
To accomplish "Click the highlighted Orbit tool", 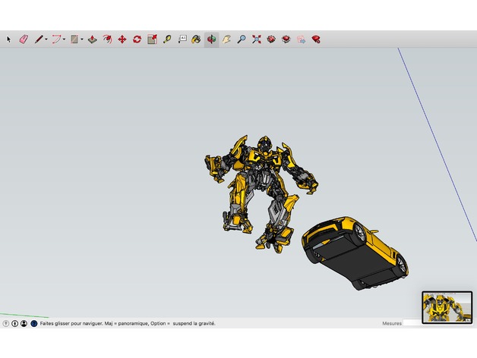I will pyautogui.click(x=211, y=39).
